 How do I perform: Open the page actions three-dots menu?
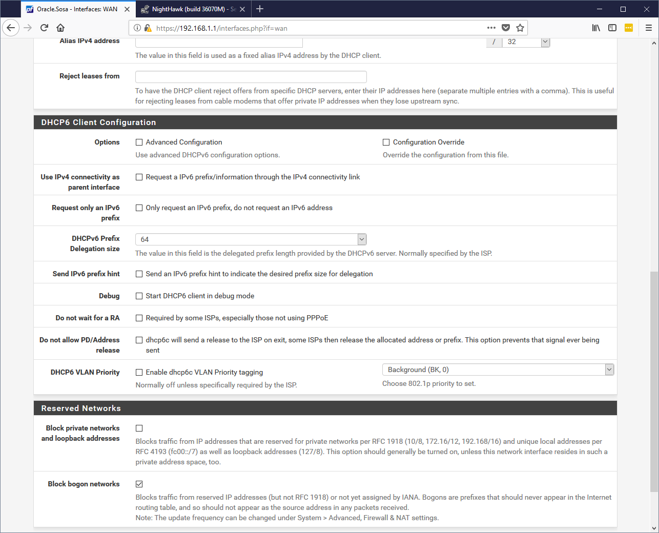[491, 28]
